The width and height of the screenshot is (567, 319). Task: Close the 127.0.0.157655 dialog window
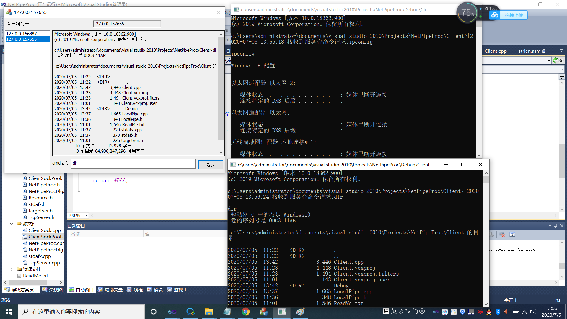(219, 12)
